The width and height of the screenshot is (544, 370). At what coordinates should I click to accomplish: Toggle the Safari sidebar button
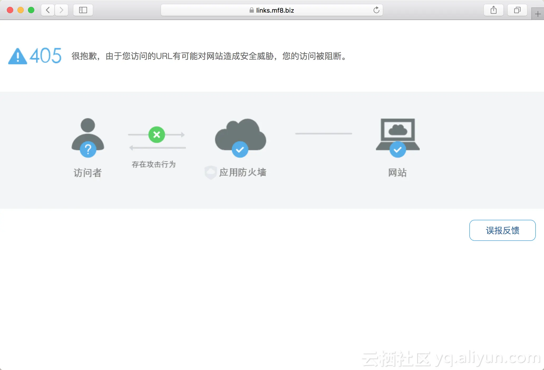[83, 10]
